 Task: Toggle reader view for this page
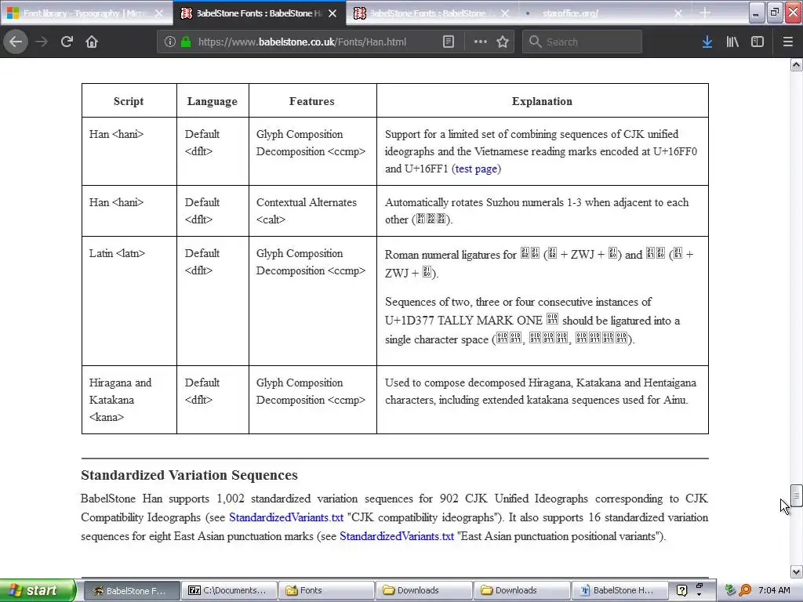tap(448, 42)
